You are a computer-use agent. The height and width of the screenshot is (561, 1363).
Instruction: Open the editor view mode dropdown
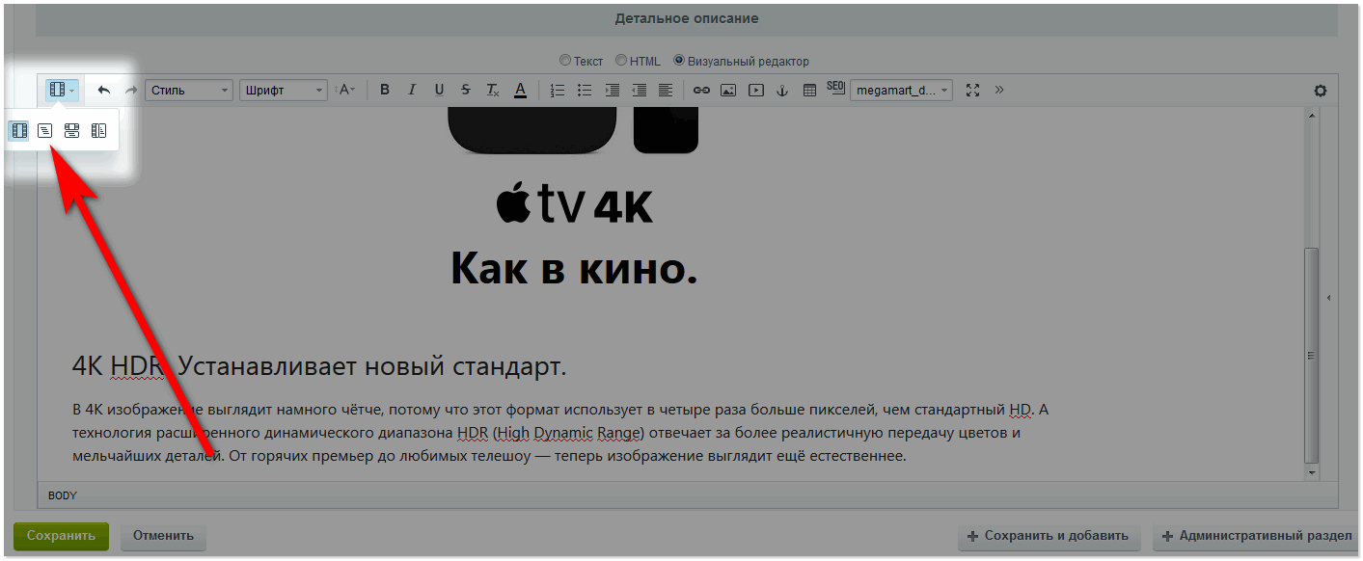[62, 90]
